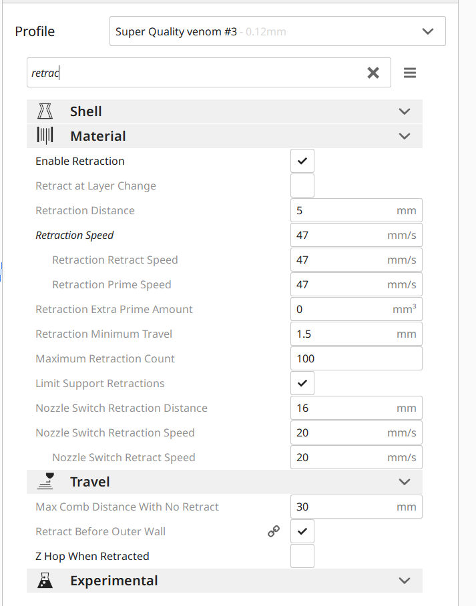
Task: Open the settings visibility hamburger menu
Action: (410, 73)
